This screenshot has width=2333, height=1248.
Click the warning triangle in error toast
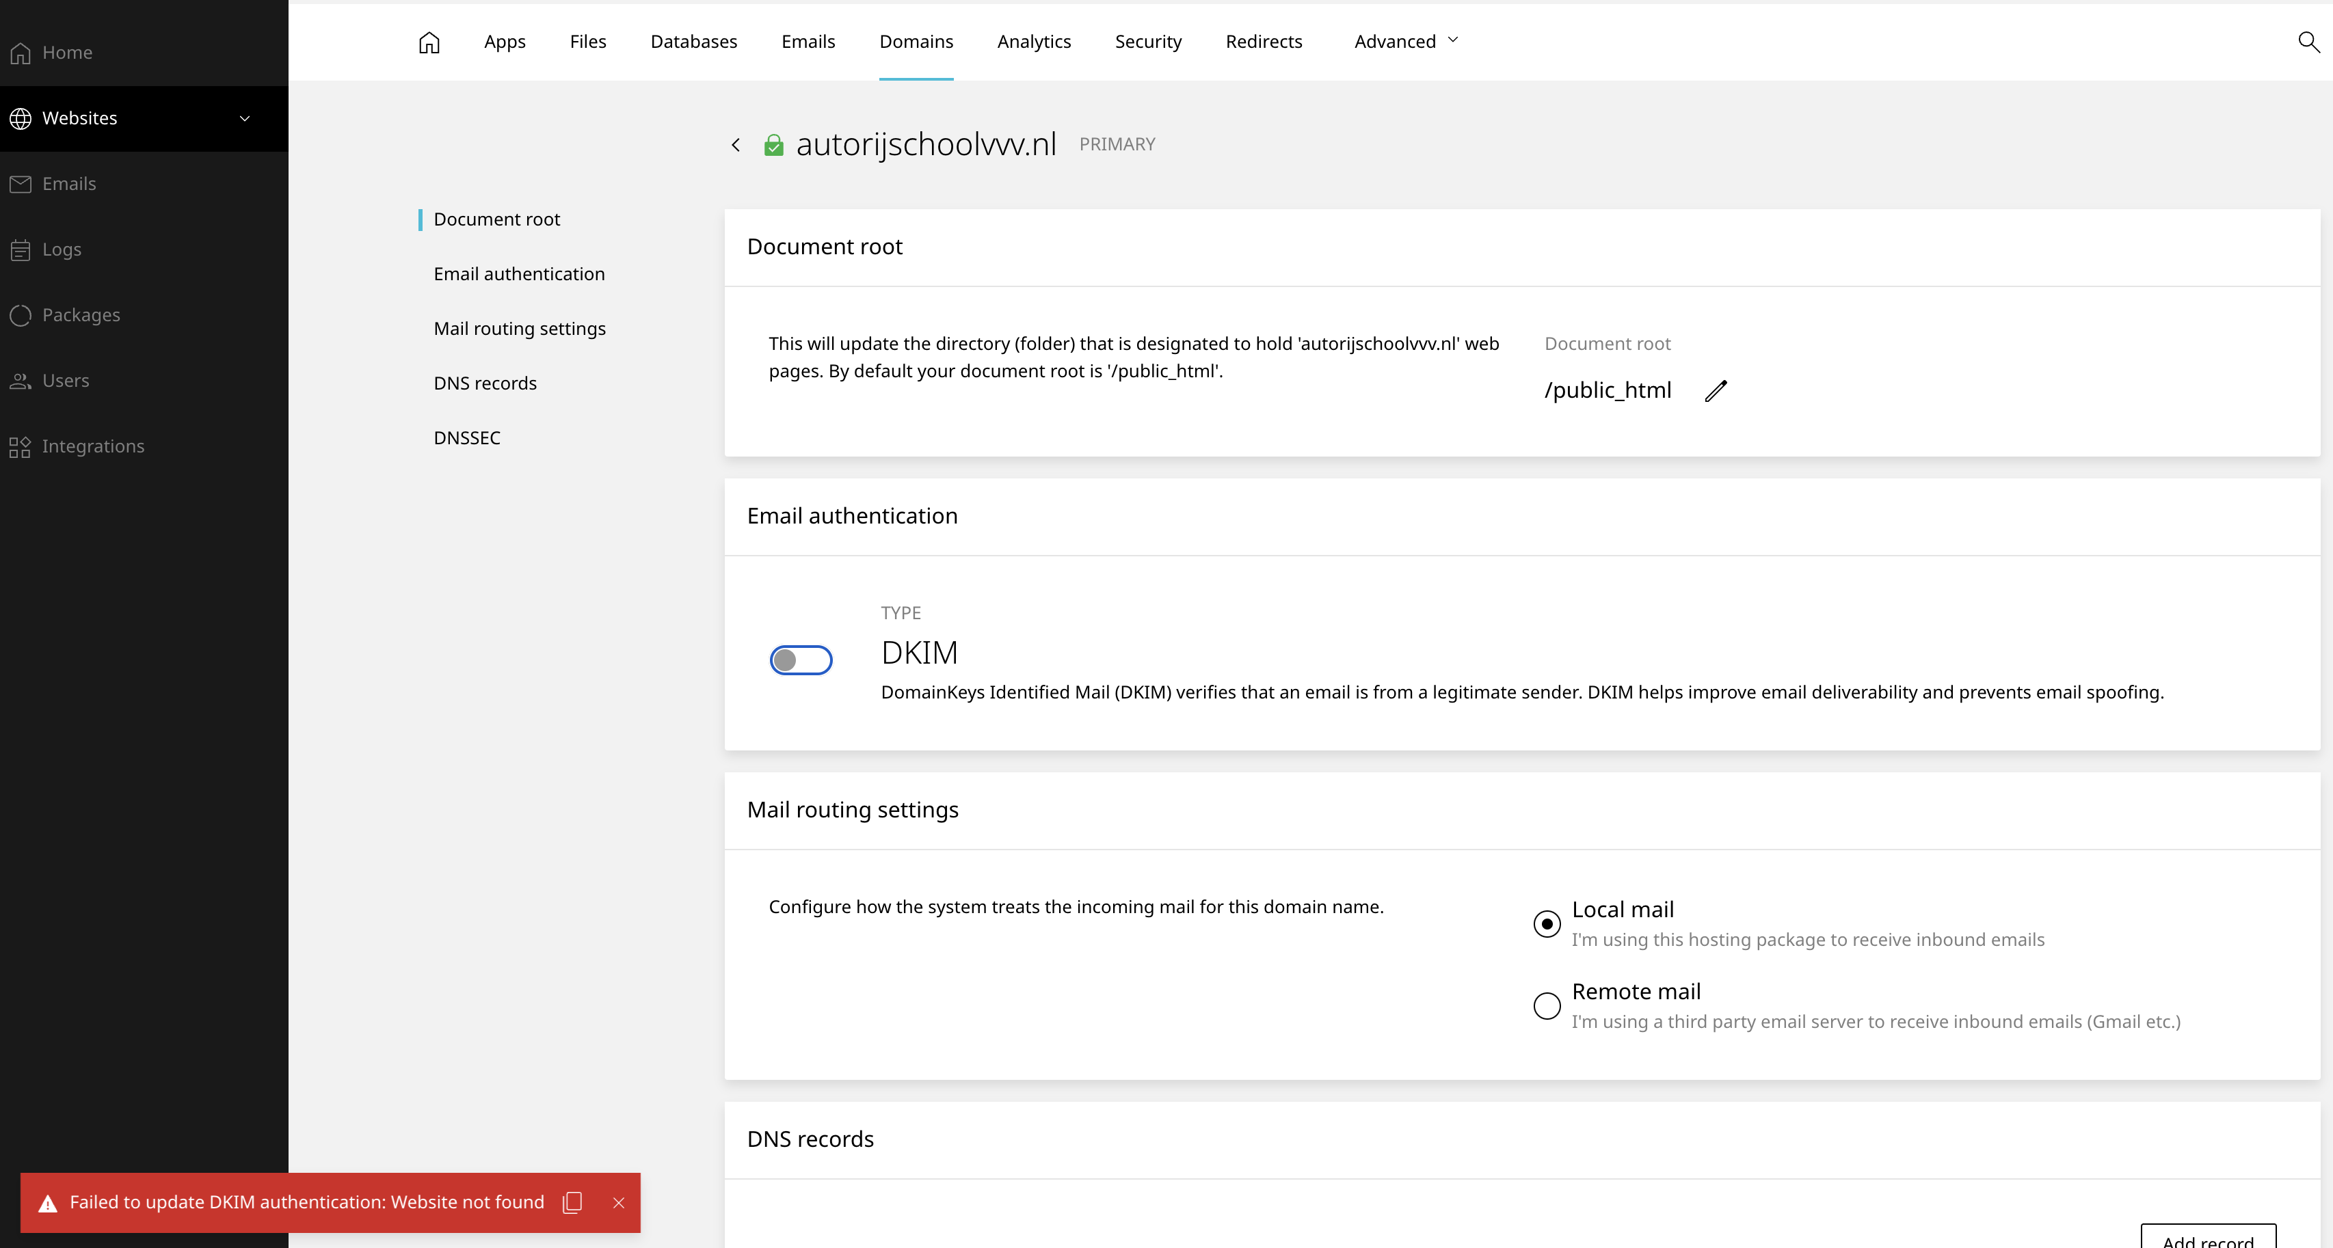48,1203
